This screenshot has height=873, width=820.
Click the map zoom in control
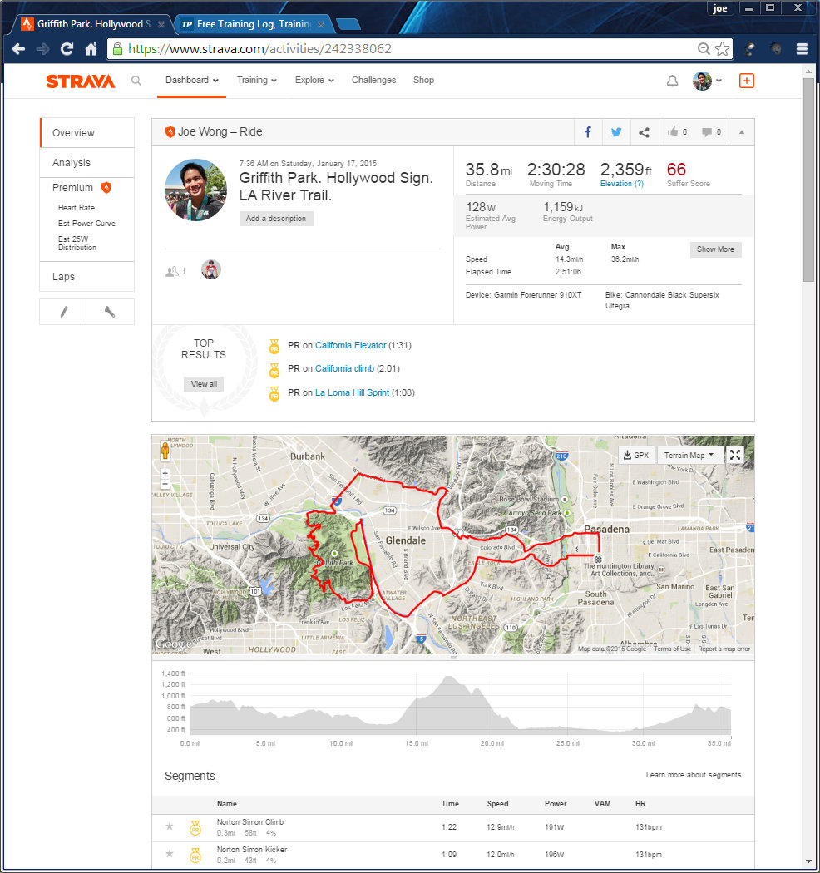coord(165,473)
